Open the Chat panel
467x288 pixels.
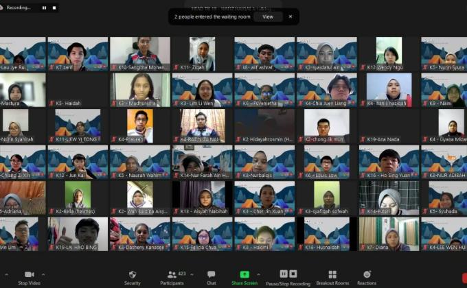pyautogui.click(x=211, y=276)
